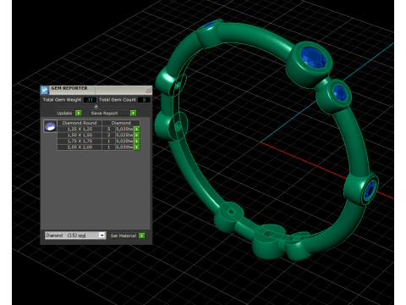
Task: Select the Diamond Round gem thumbnail
Action: click(x=50, y=126)
